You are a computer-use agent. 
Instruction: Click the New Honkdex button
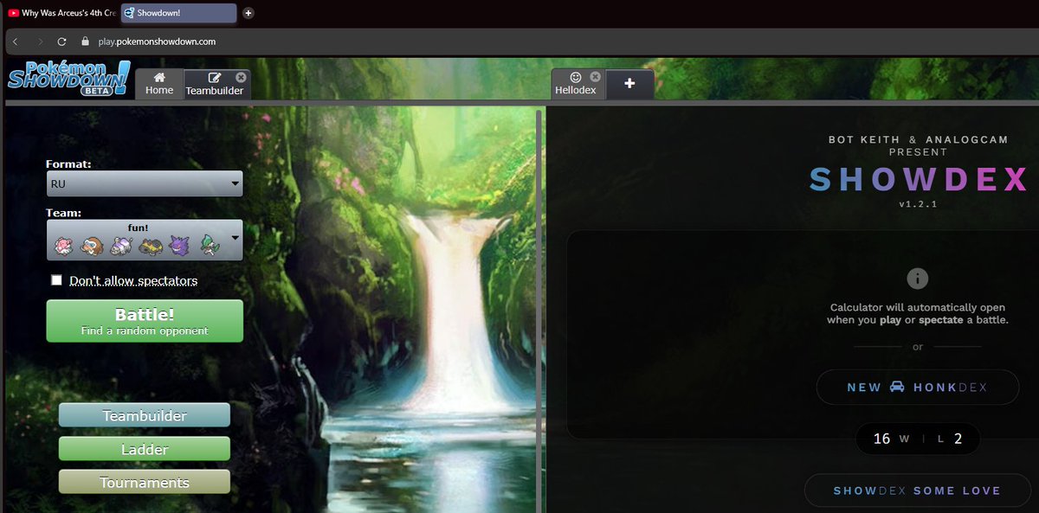(x=917, y=388)
